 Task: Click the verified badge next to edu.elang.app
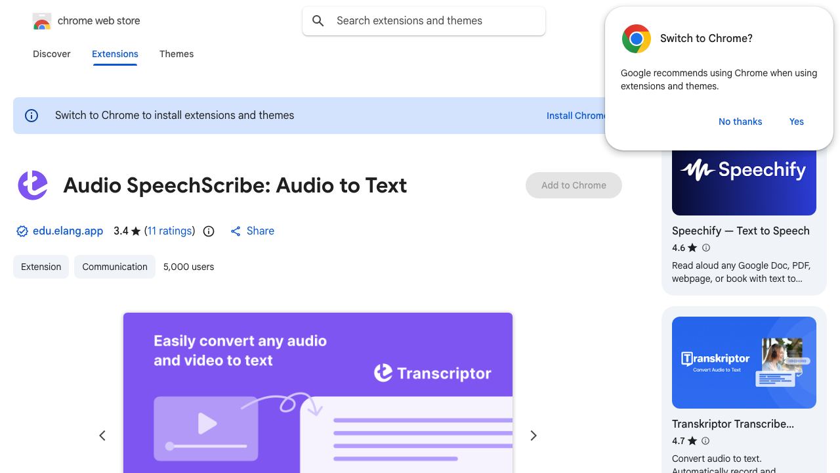22,231
